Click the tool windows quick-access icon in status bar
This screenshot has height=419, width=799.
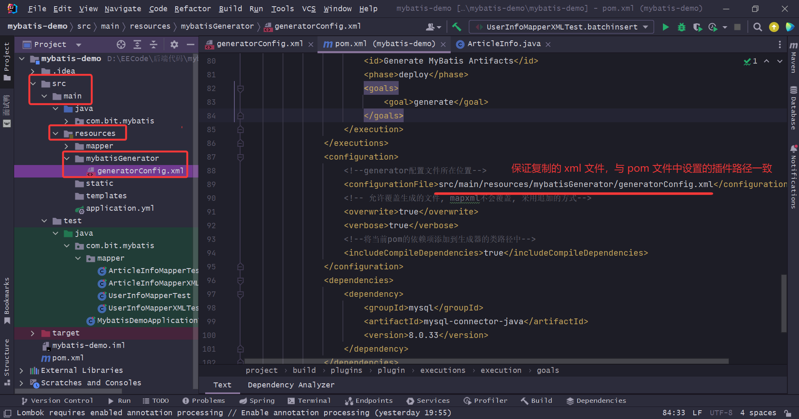[x=7, y=413]
